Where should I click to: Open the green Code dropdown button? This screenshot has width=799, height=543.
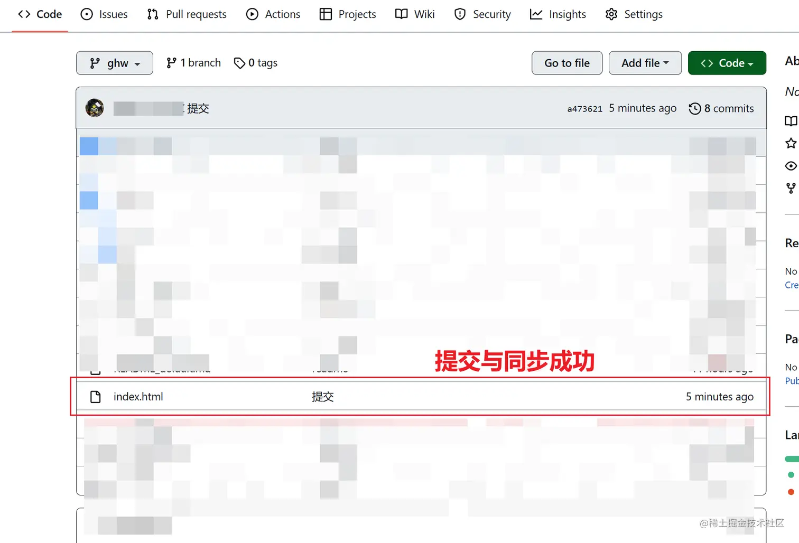point(727,63)
